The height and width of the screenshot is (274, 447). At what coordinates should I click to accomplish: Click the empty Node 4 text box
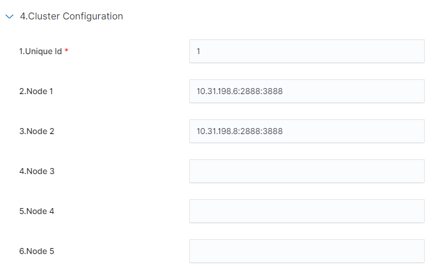coord(306,211)
